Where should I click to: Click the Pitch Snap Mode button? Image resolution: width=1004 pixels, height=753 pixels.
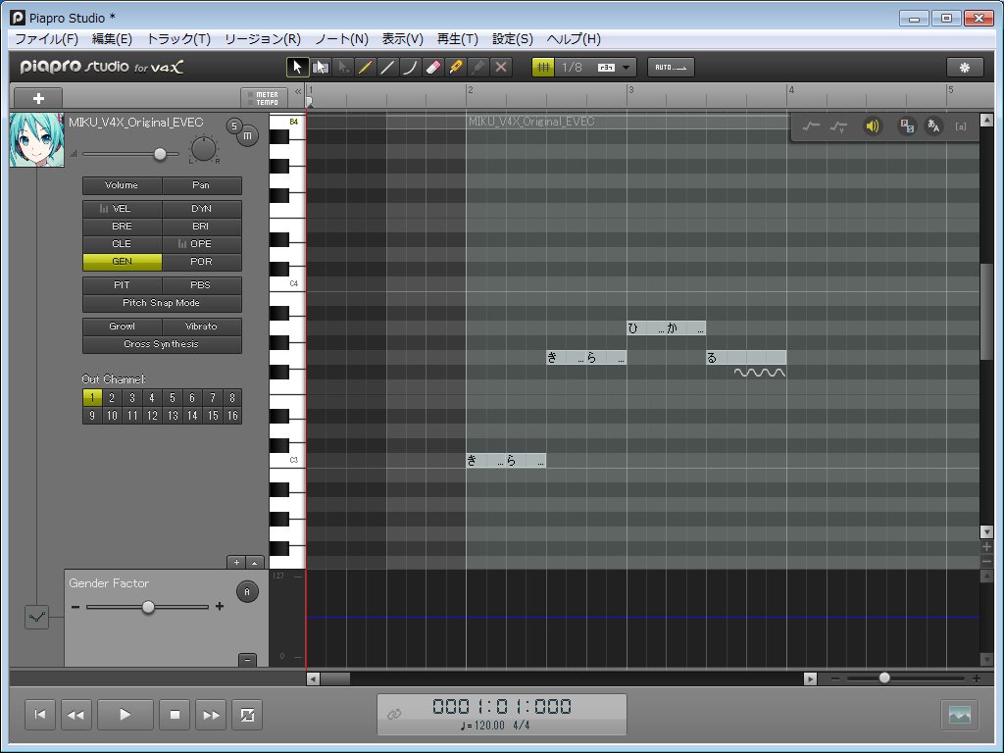(162, 303)
